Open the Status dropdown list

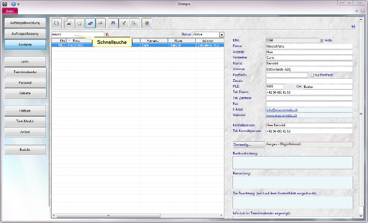pos(222,34)
